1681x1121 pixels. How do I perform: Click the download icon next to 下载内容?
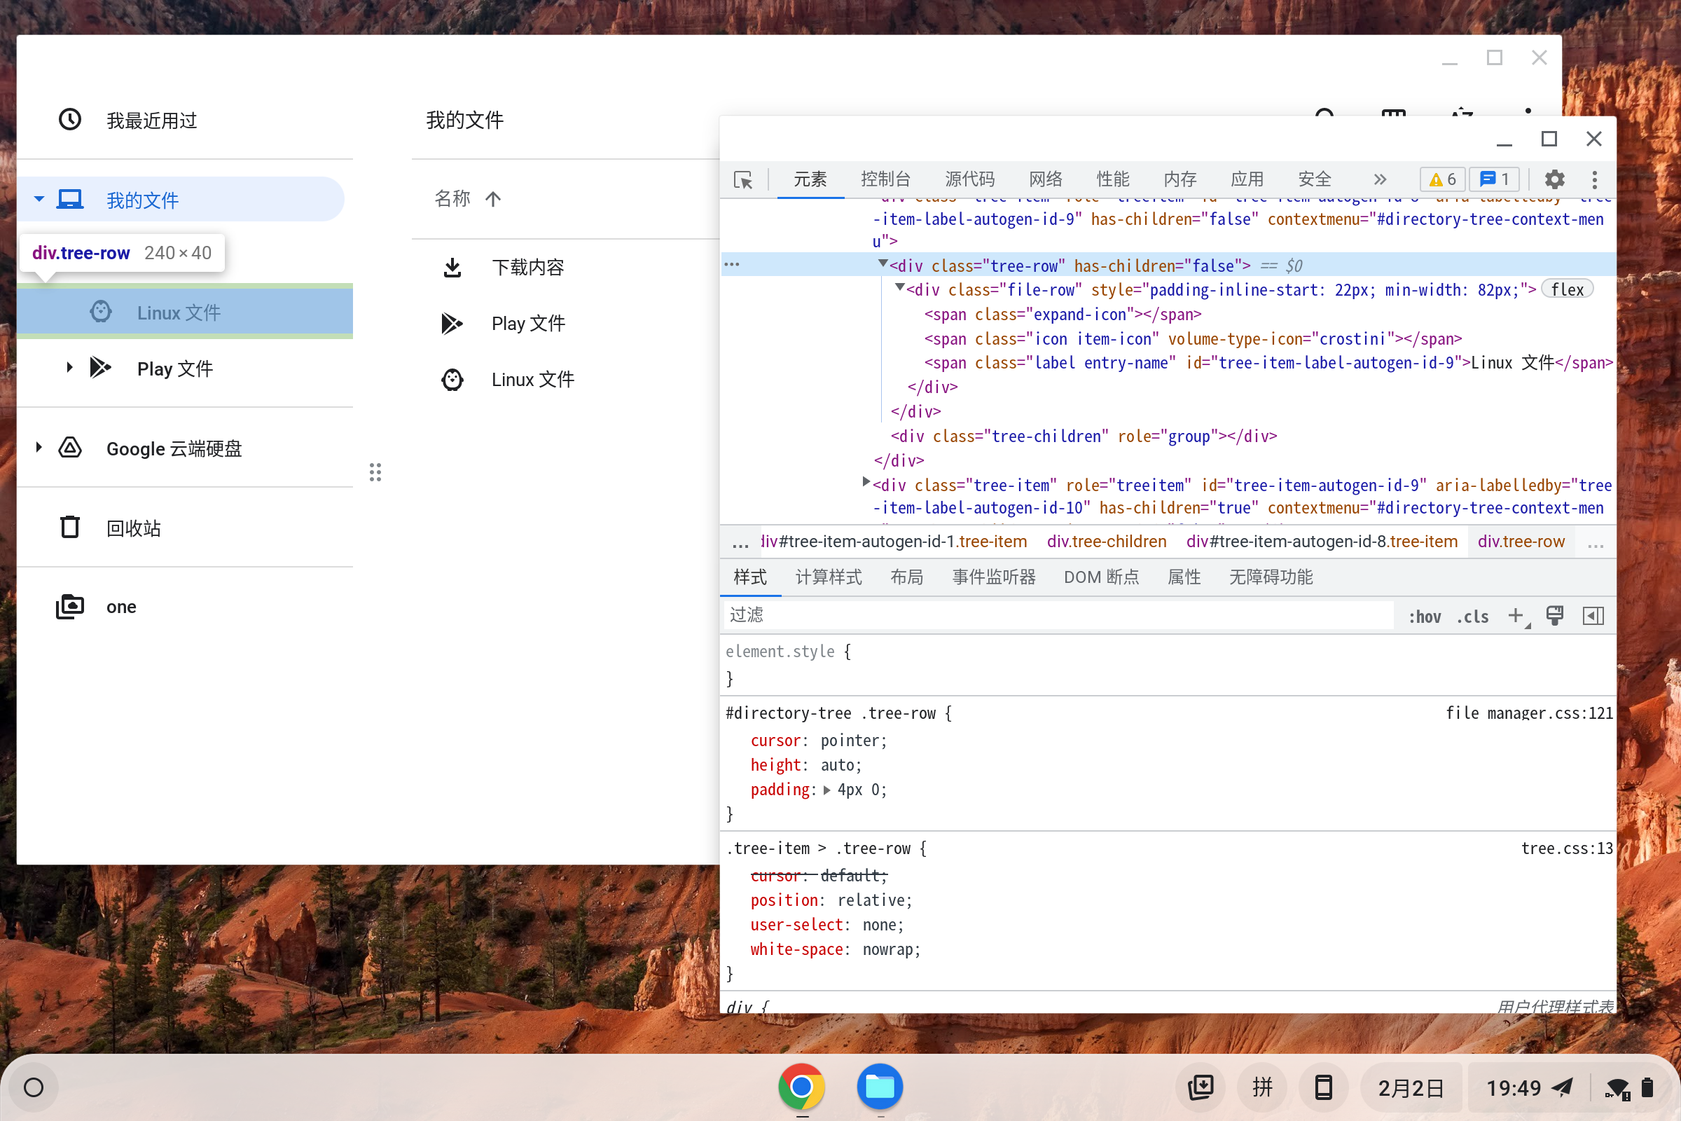point(452,267)
